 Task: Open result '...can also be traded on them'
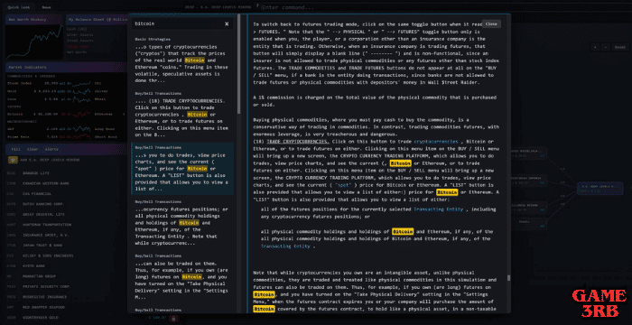click(x=182, y=276)
